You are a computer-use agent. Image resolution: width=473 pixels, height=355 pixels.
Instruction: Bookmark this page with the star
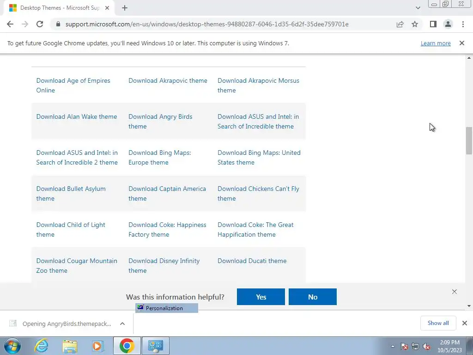tap(415, 24)
